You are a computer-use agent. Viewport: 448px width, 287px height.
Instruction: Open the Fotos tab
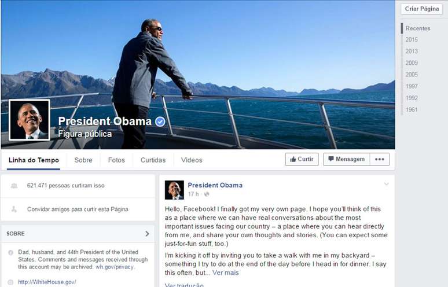(x=116, y=160)
